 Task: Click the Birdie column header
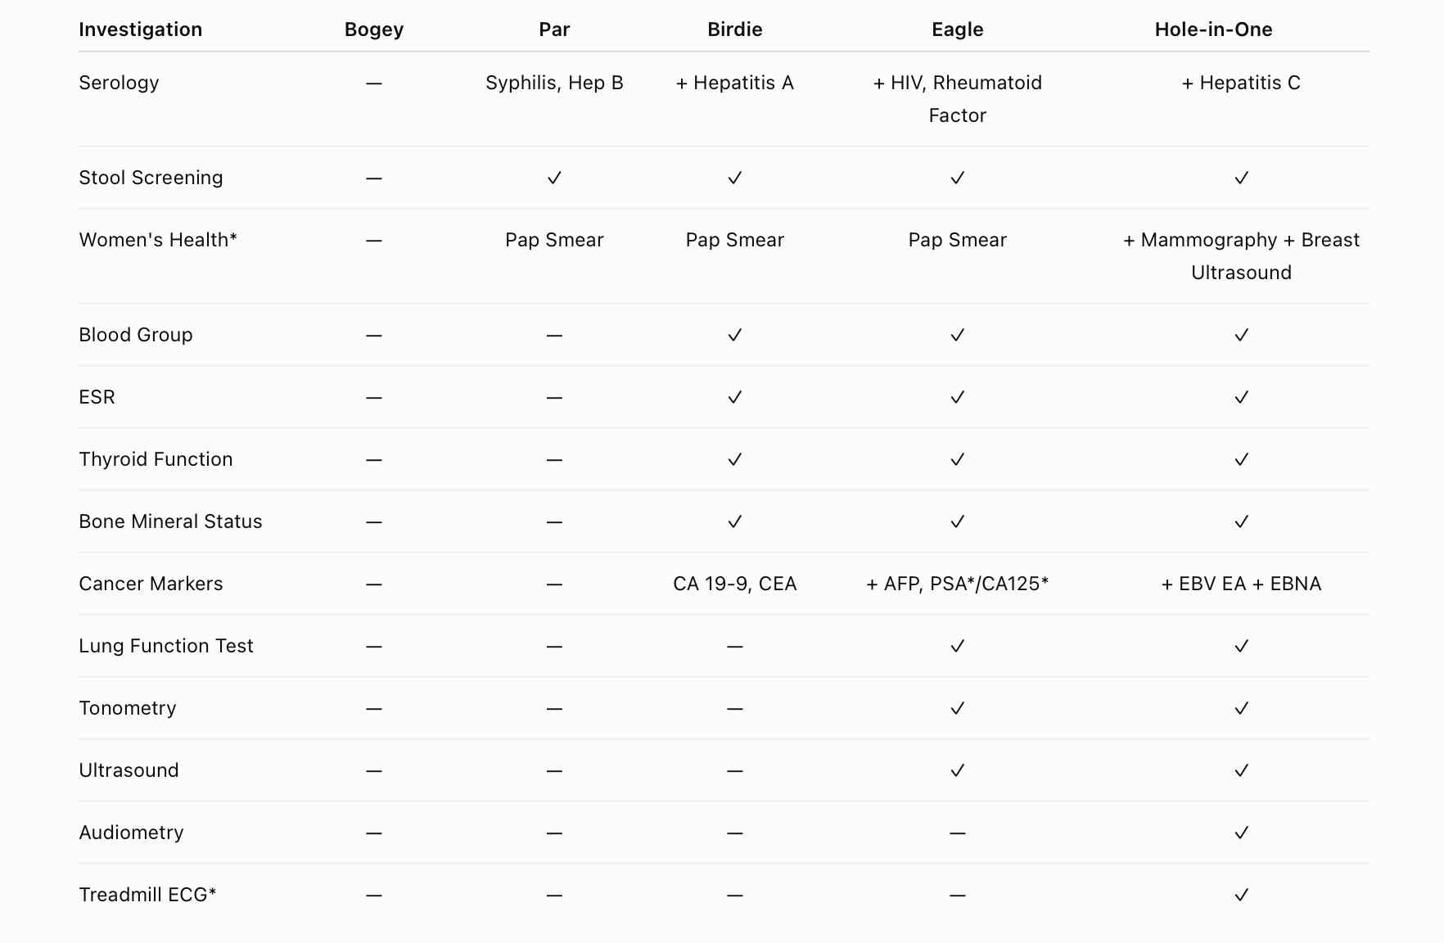point(734,29)
